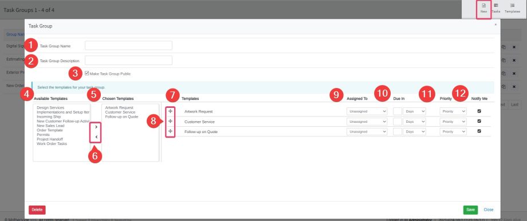
Task: Select Artwork Request in Chosen Templates list
Action: (x=119, y=108)
